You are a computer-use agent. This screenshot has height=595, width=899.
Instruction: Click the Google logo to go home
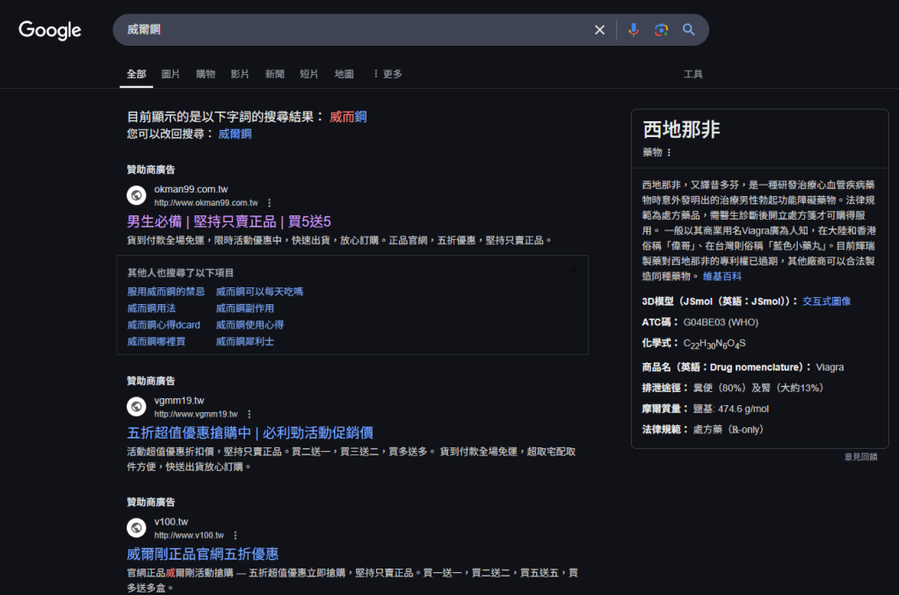point(49,30)
